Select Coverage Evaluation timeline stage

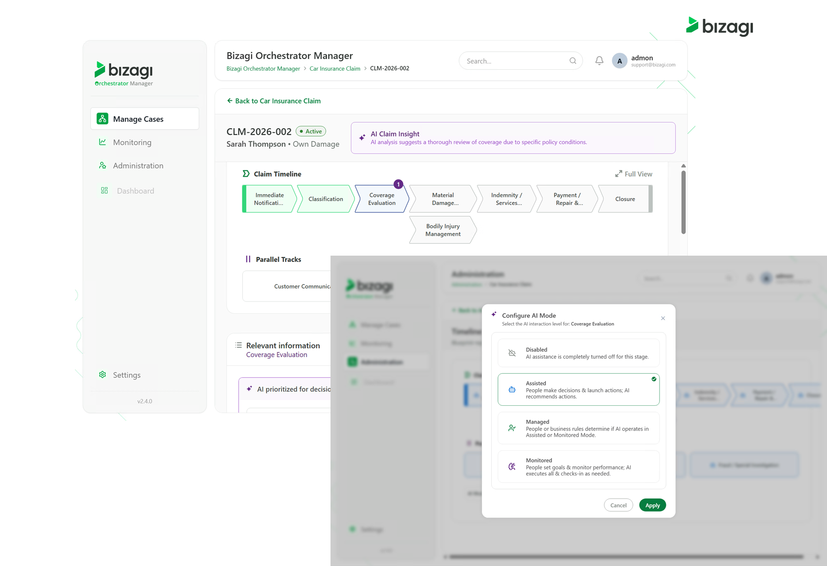(382, 199)
